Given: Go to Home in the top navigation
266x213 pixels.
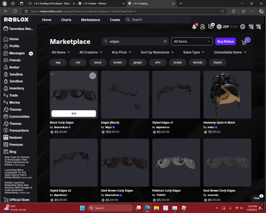Looking at the screenshot, I should coord(47,20).
